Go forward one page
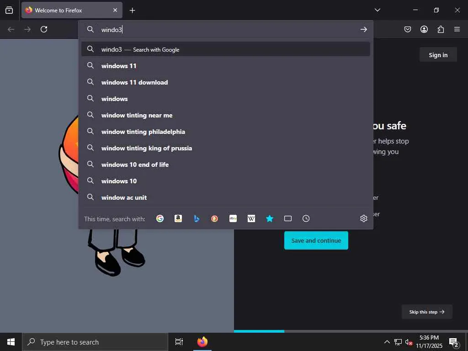 pos(27,29)
